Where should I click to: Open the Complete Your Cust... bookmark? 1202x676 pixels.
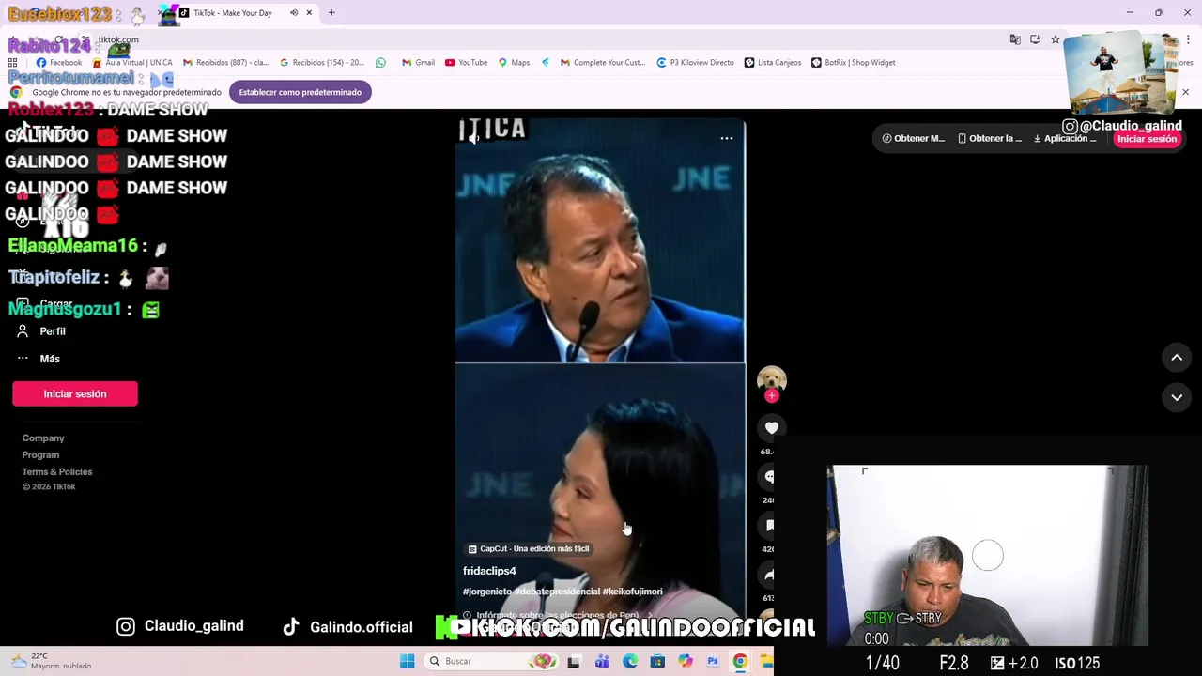(603, 63)
